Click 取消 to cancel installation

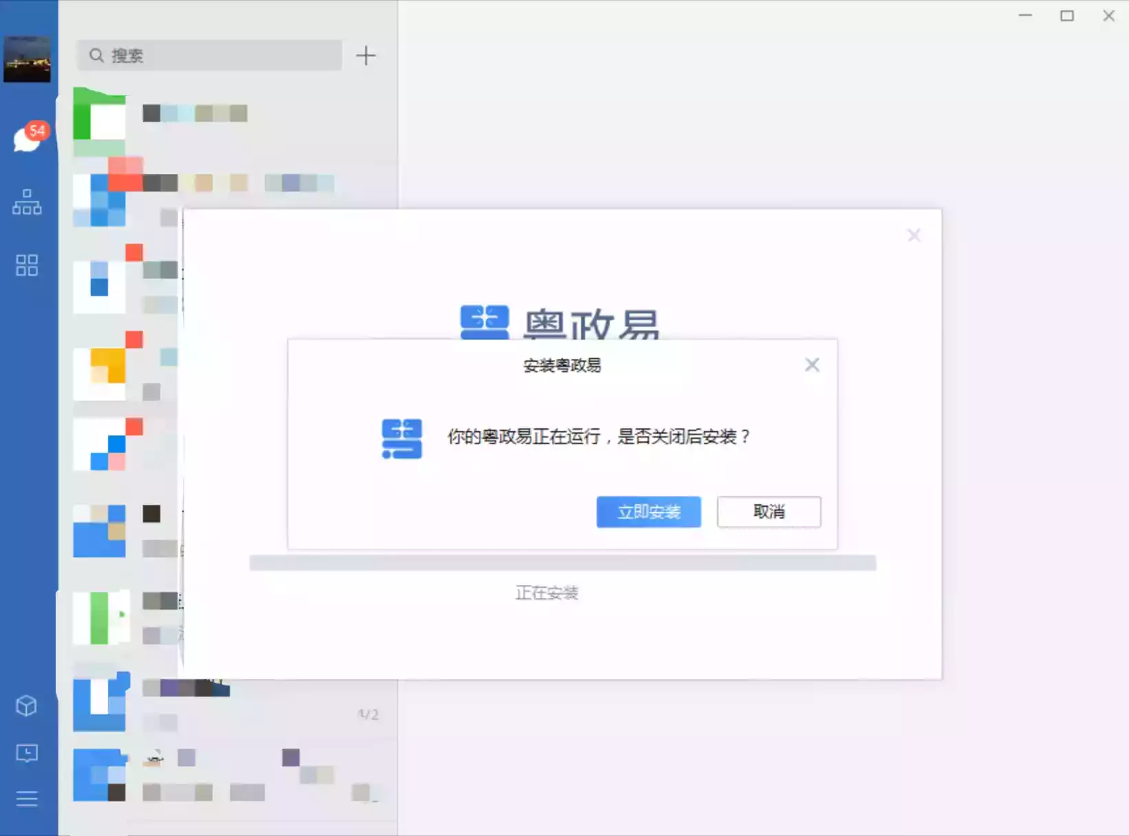click(x=768, y=512)
